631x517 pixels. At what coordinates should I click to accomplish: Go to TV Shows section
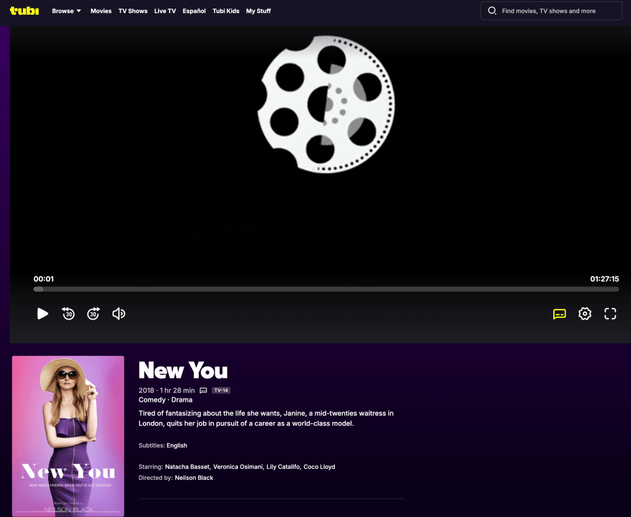133,11
